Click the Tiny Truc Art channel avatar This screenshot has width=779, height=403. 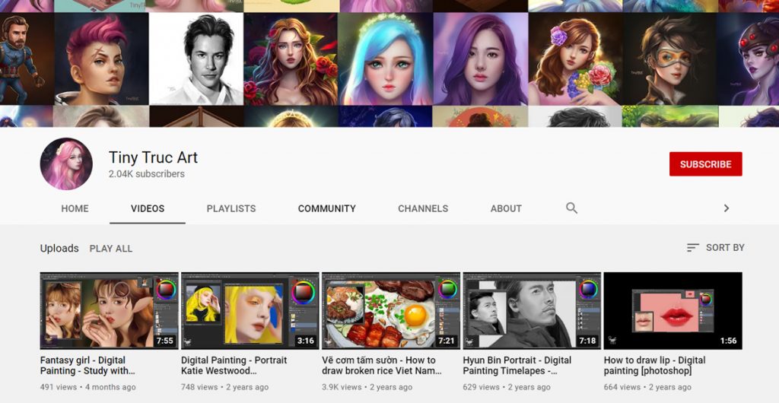(66, 164)
